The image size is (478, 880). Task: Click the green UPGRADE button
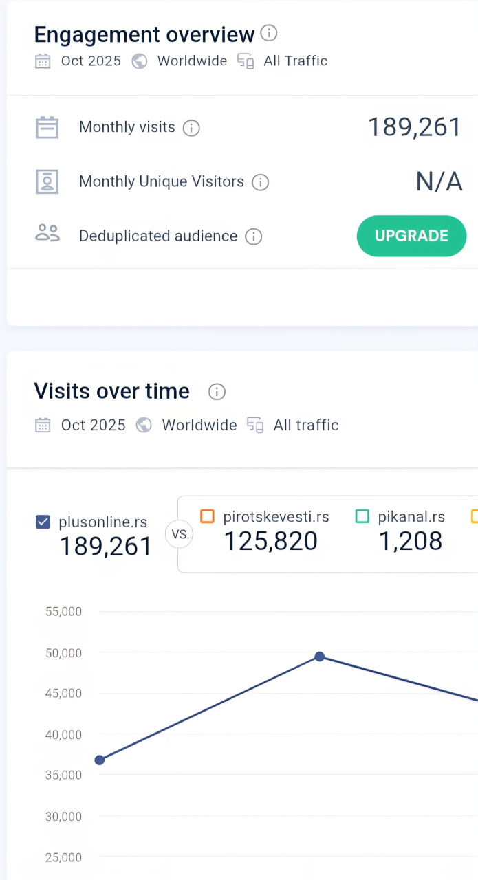tap(411, 236)
